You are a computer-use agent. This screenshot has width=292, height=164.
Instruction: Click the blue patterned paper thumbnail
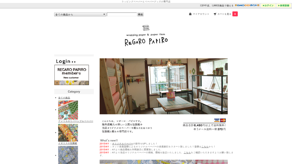pyautogui.click(x=68, y=155)
